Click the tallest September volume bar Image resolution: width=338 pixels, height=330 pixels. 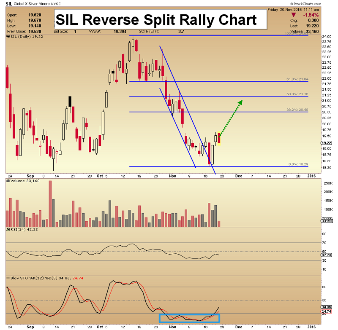(x=50, y=204)
